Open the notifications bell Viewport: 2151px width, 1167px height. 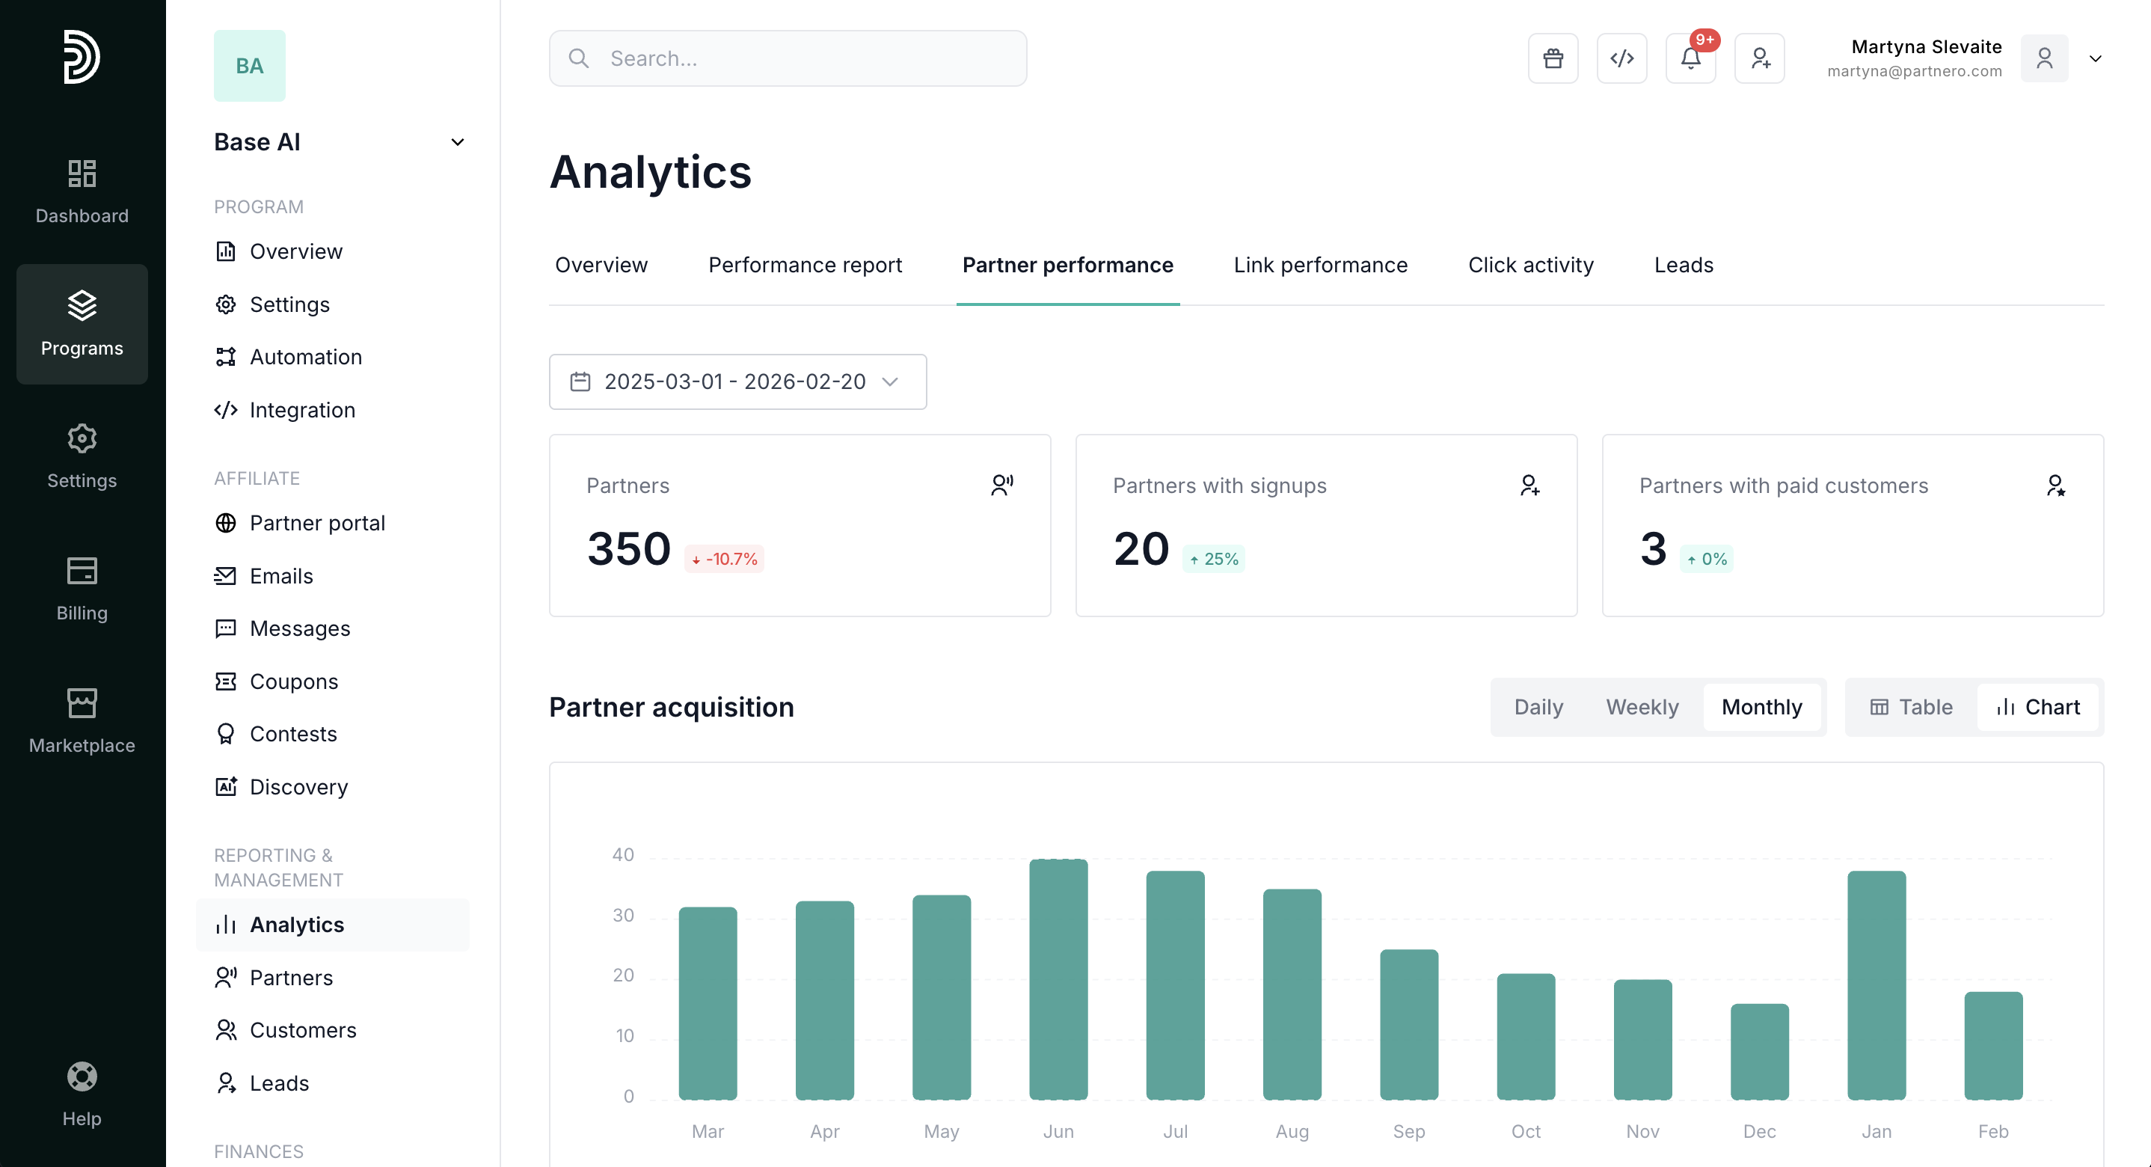pos(1690,58)
